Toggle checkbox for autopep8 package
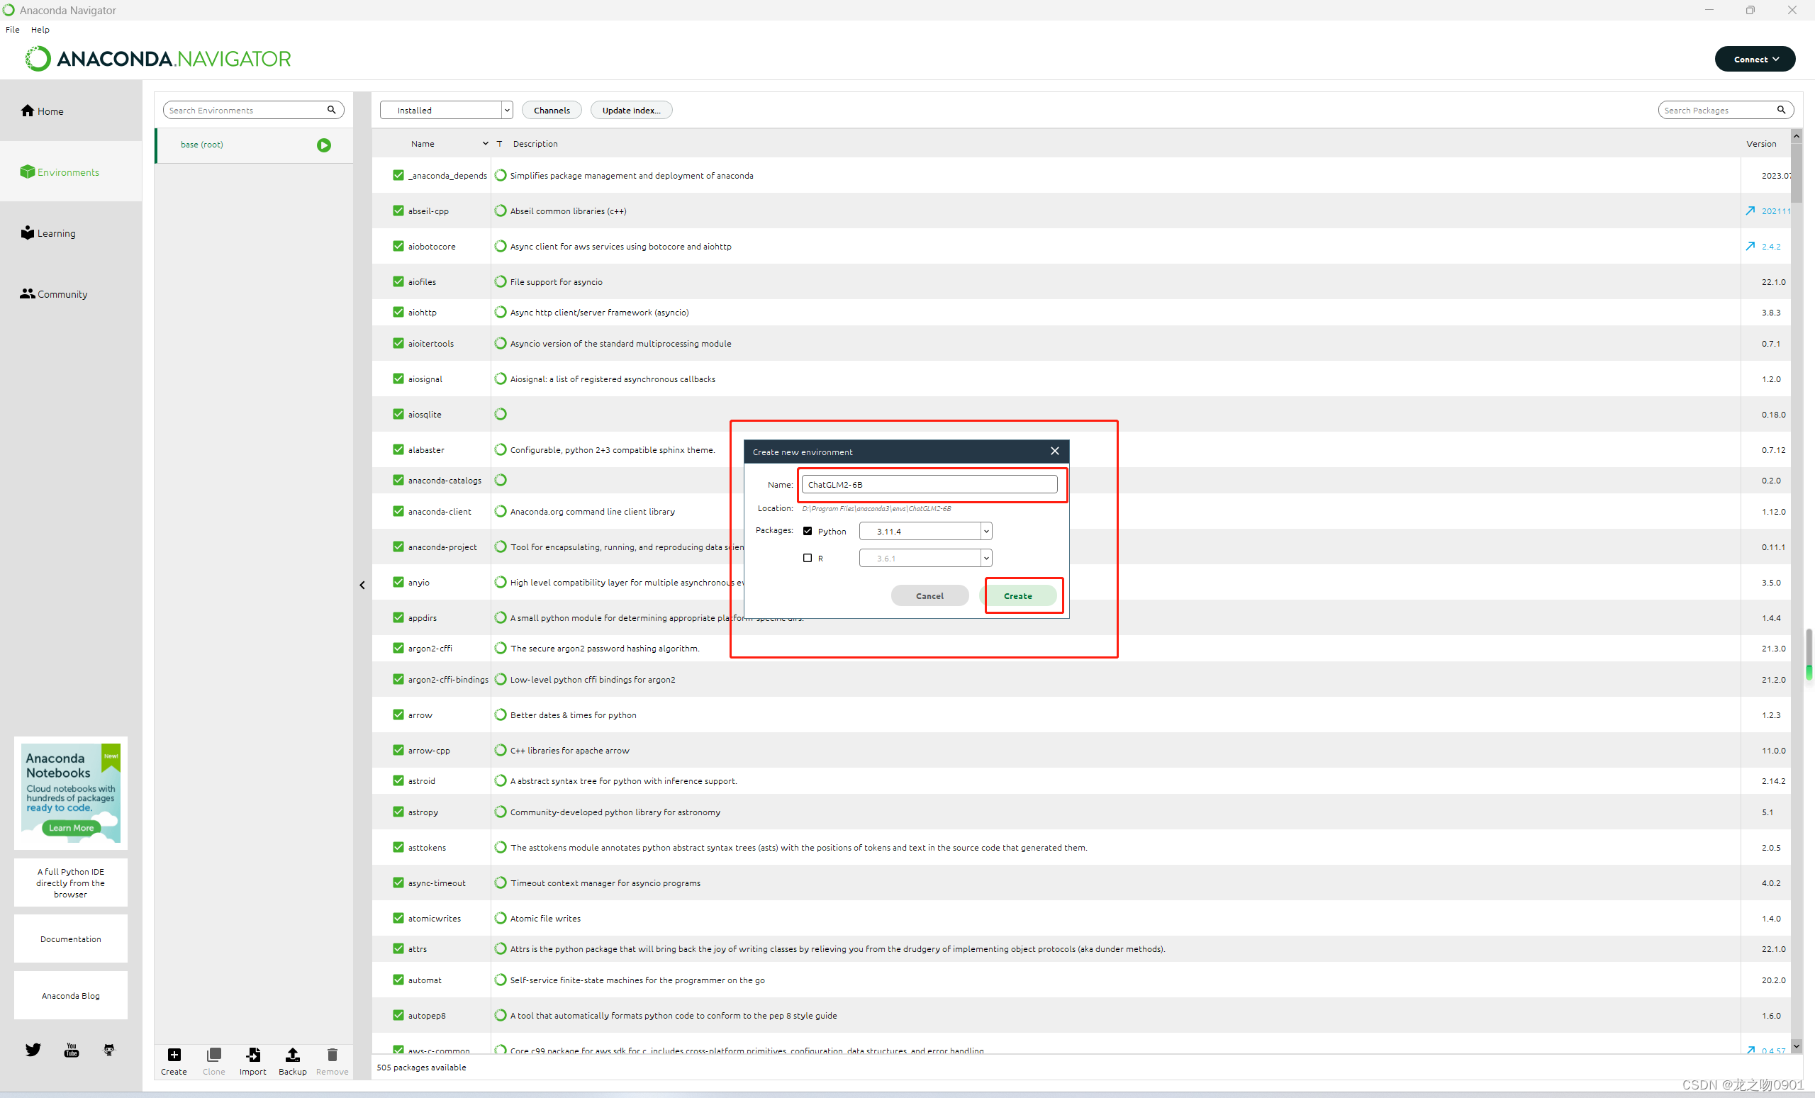The width and height of the screenshot is (1815, 1098). click(x=398, y=1015)
